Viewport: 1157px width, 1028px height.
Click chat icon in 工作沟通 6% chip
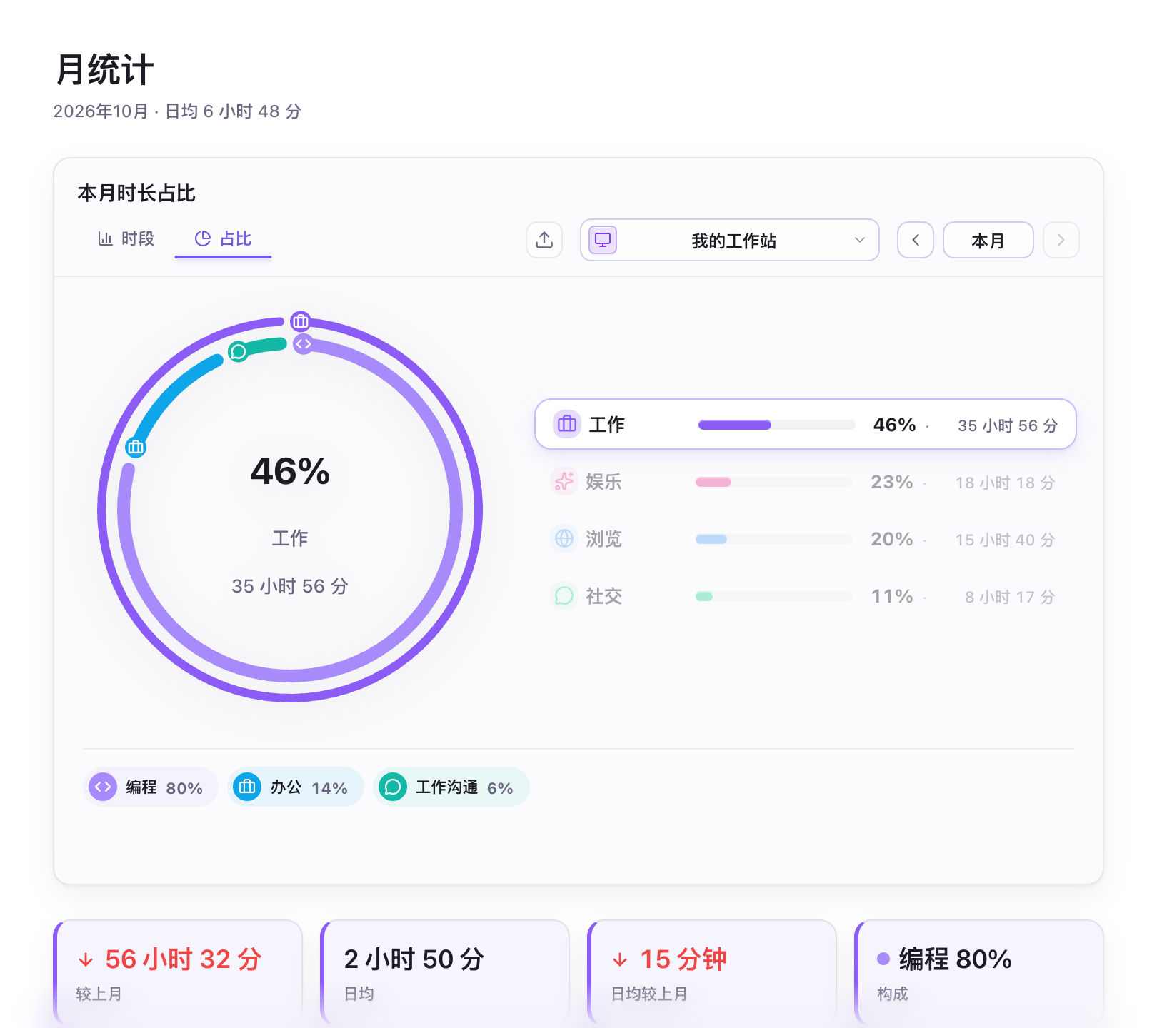(393, 787)
